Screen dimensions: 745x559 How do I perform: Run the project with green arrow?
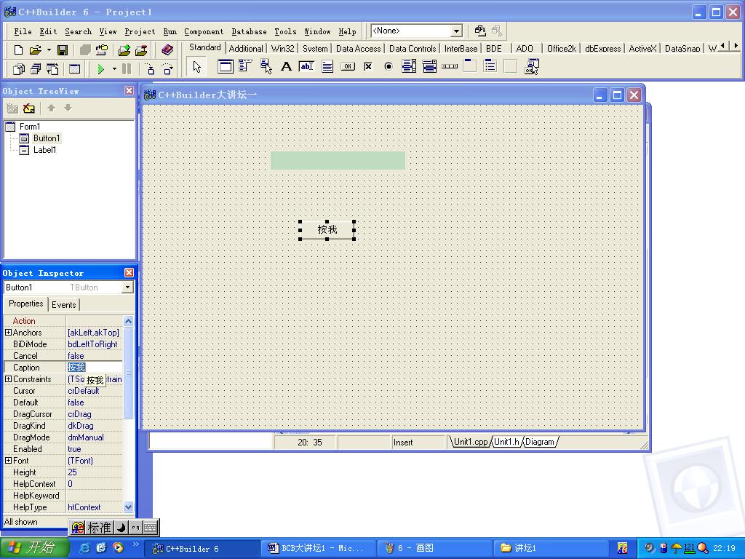[x=100, y=69]
